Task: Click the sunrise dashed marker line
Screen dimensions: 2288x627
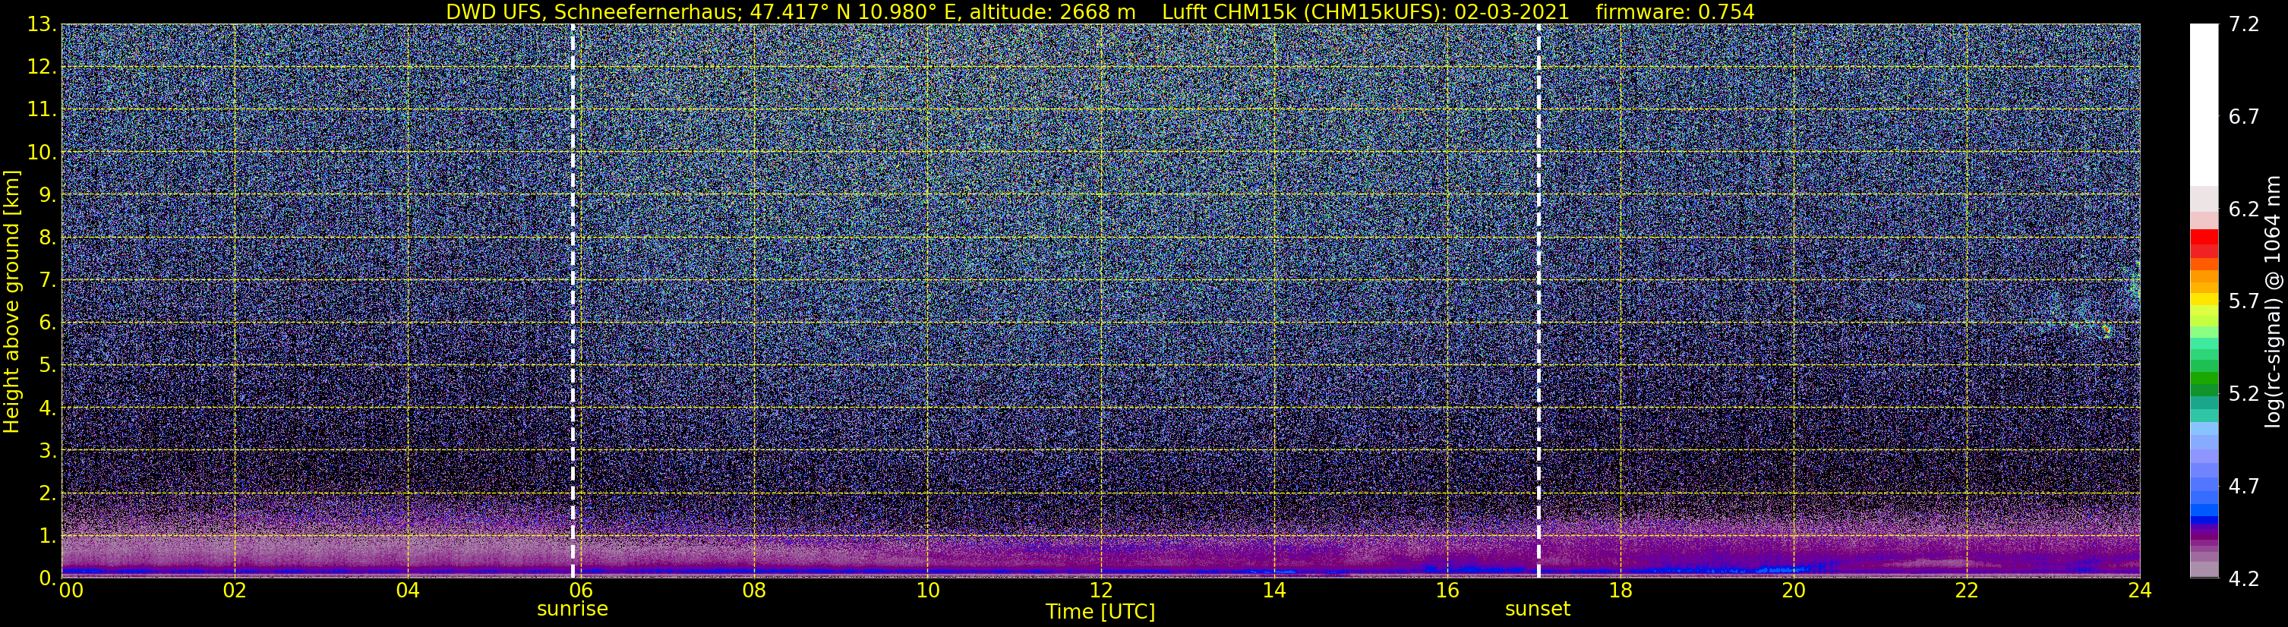Action: [x=573, y=300]
